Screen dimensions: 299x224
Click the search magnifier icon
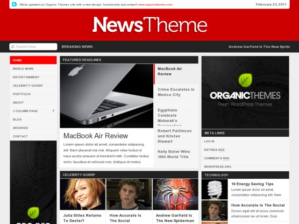[13, 47]
